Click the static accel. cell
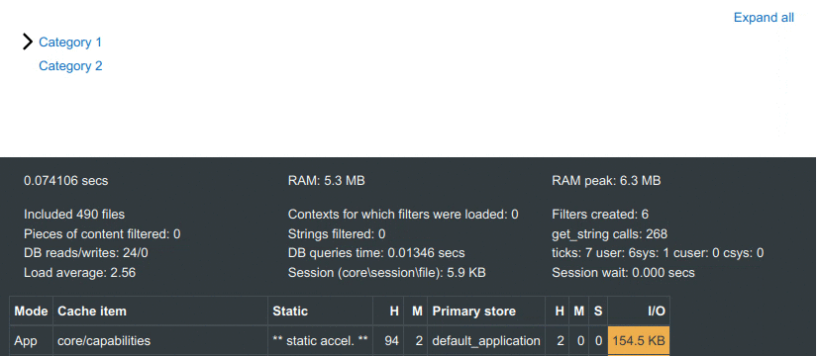 pos(320,341)
